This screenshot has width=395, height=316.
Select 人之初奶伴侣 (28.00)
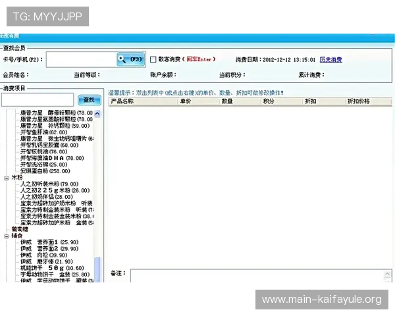tap(47, 197)
